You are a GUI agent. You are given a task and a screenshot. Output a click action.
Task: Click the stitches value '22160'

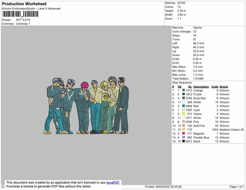tap(181, 3)
